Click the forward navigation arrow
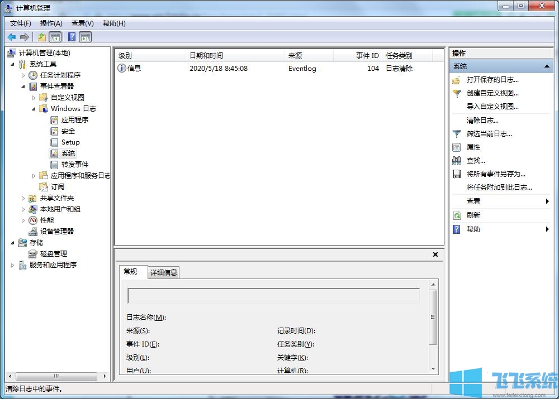559x399 pixels. click(25, 37)
